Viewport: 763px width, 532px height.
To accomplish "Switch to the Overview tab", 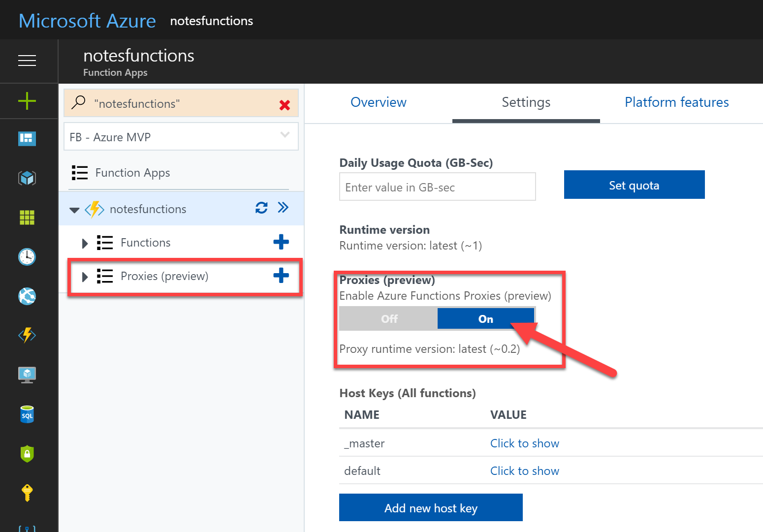I will coord(379,102).
